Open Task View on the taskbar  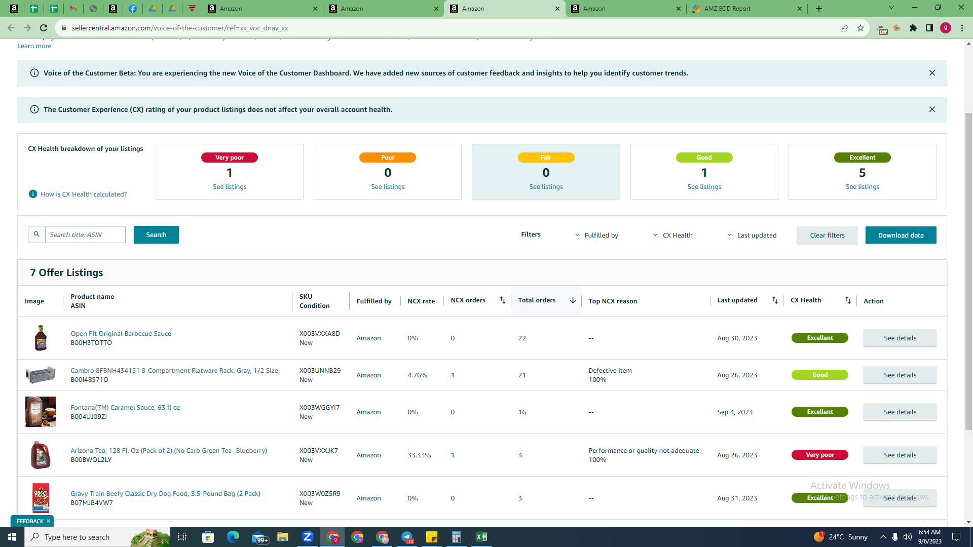pyautogui.click(x=182, y=537)
